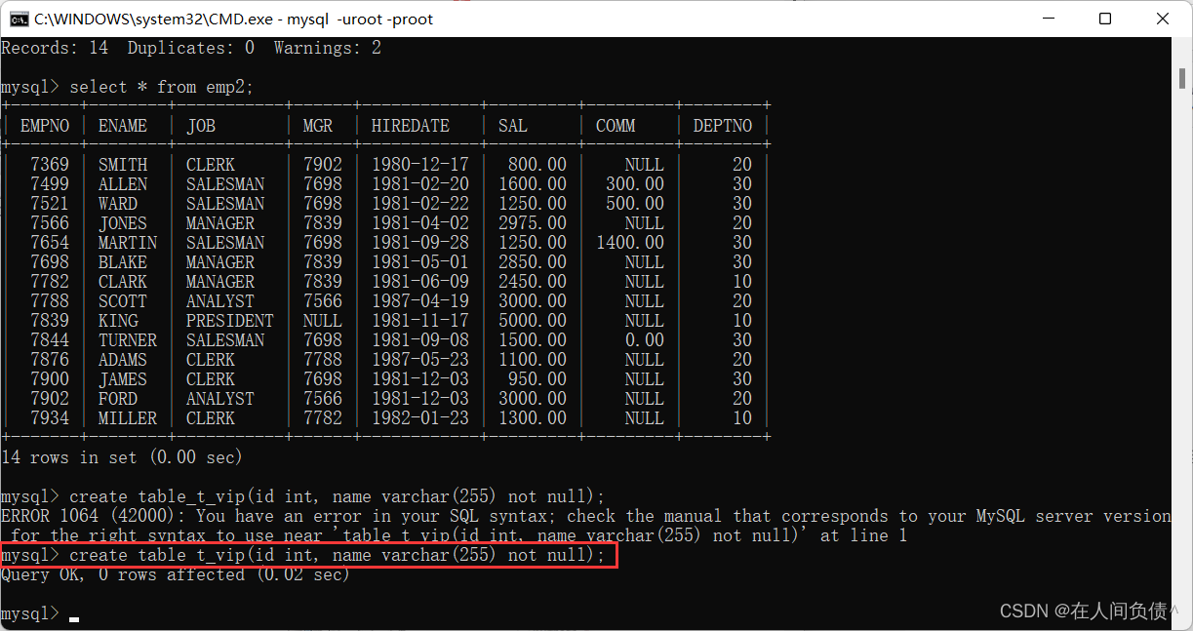The height and width of the screenshot is (631, 1193).
Task: Click hire date 1987-04-19
Action: pyautogui.click(x=420, y=301)
